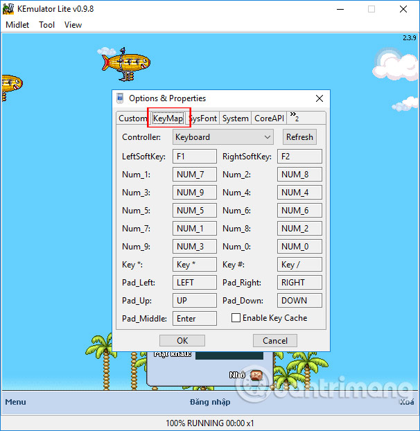
Task: Switch to the Custom tab
Action: 132,118
